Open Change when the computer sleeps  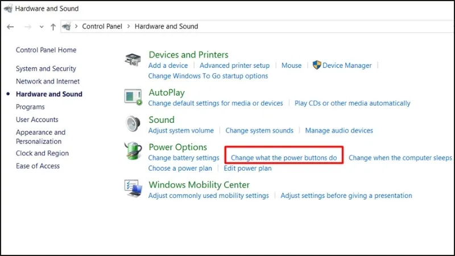[x=400, y=158]
